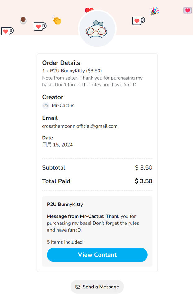Open the Mr-Cactus creator name link

(x=63, y=105)
